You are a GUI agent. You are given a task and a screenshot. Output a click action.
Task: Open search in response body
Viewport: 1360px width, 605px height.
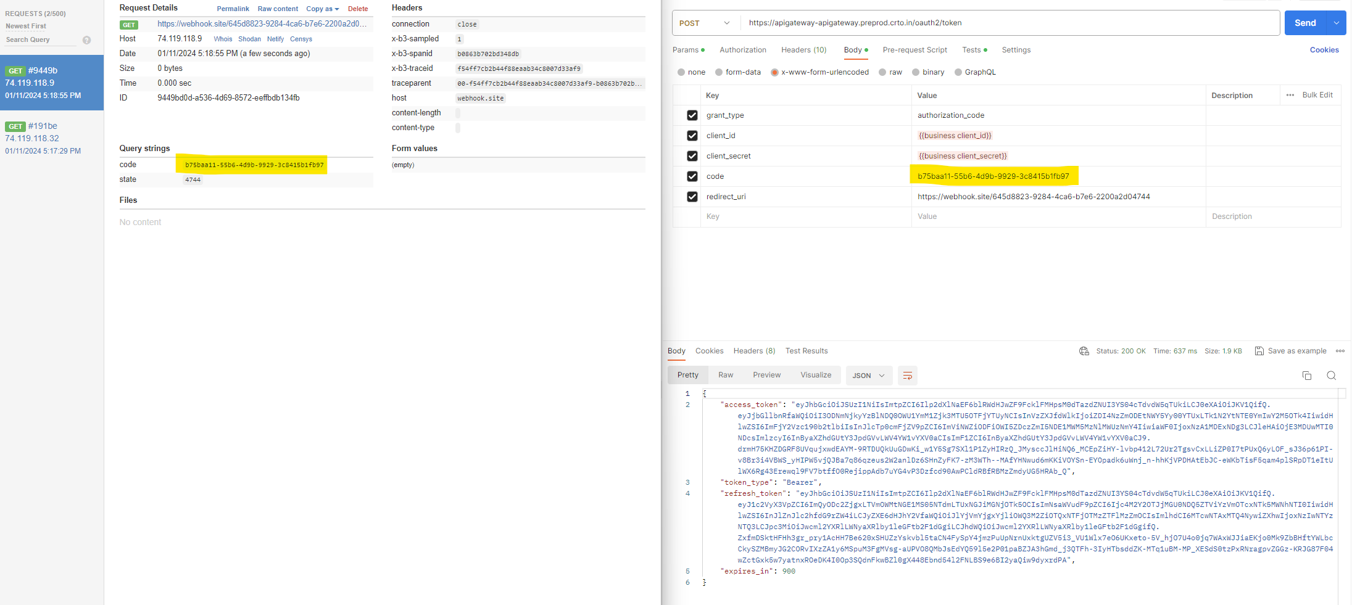(1331, 376)
